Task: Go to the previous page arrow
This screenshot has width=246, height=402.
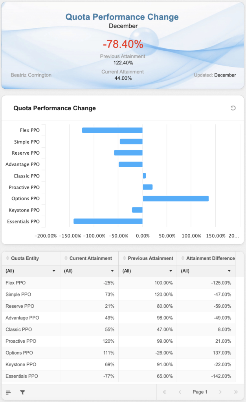Action: tap(180, 392)
